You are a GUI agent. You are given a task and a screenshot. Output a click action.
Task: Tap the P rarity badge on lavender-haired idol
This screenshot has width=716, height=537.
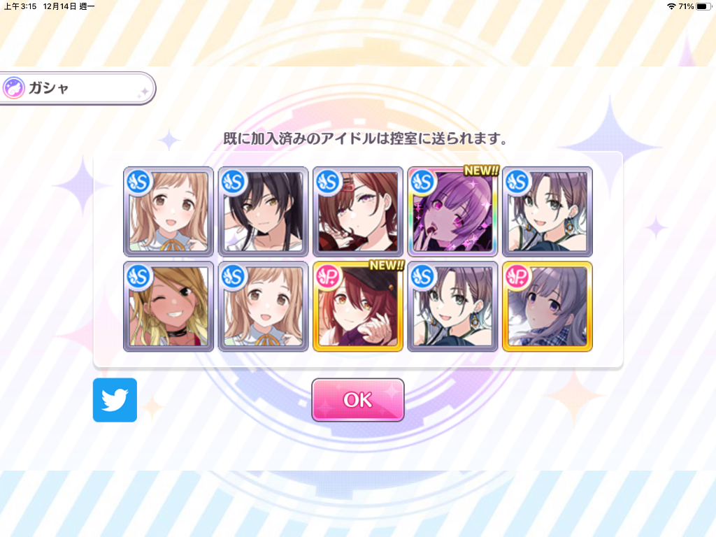point(517,276)
